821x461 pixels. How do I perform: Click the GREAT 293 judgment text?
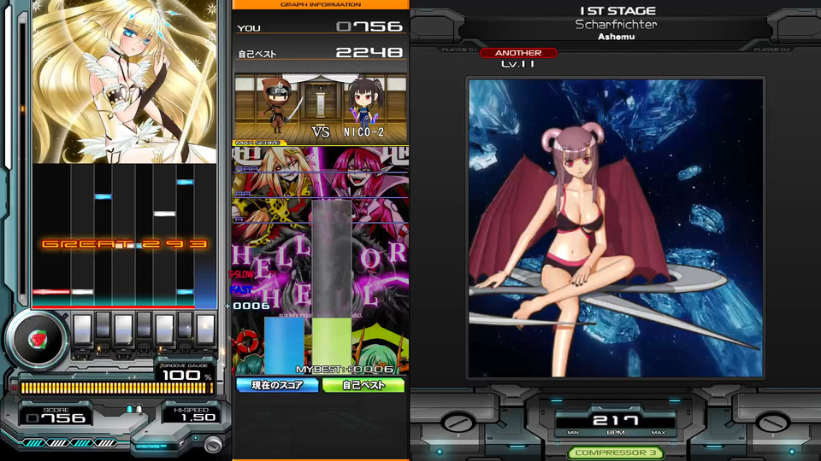[125, 244]
